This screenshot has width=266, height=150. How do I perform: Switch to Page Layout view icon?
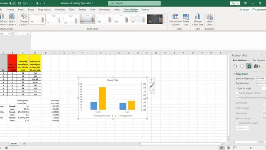pyautogui.click(x=228, y=148)
